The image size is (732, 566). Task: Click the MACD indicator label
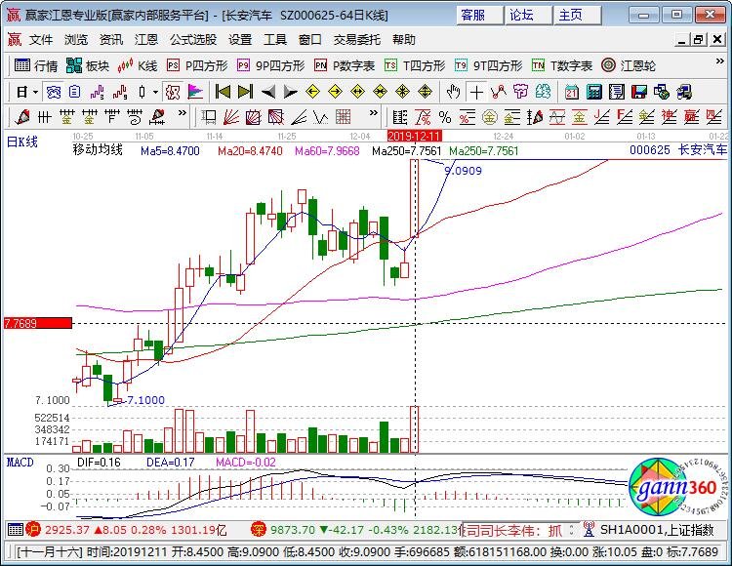pyautogui.click(x=20, y=462)
